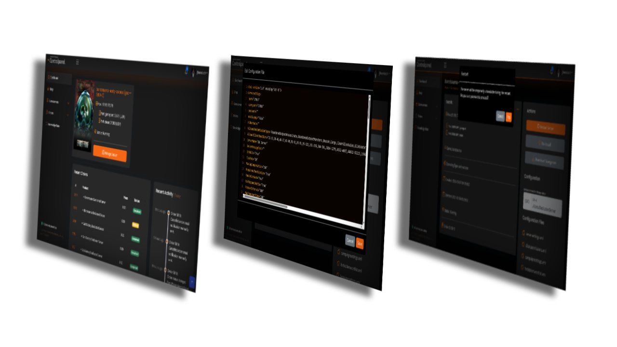The width and height of the screenshot is (617, 347).
Task: Click the Shop sidebar icon in the left panel
Action: pos(49,89)
